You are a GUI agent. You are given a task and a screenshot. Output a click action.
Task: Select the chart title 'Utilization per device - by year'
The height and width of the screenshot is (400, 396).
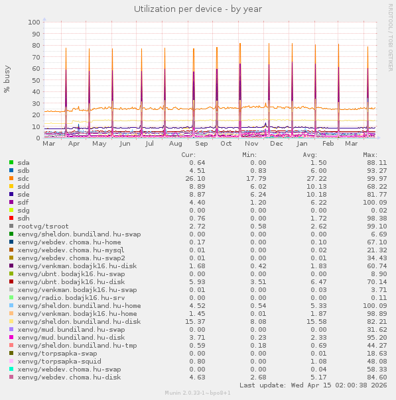tap(198, 9)
